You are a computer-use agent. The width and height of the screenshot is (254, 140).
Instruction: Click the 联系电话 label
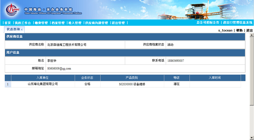tap(158, 60)
